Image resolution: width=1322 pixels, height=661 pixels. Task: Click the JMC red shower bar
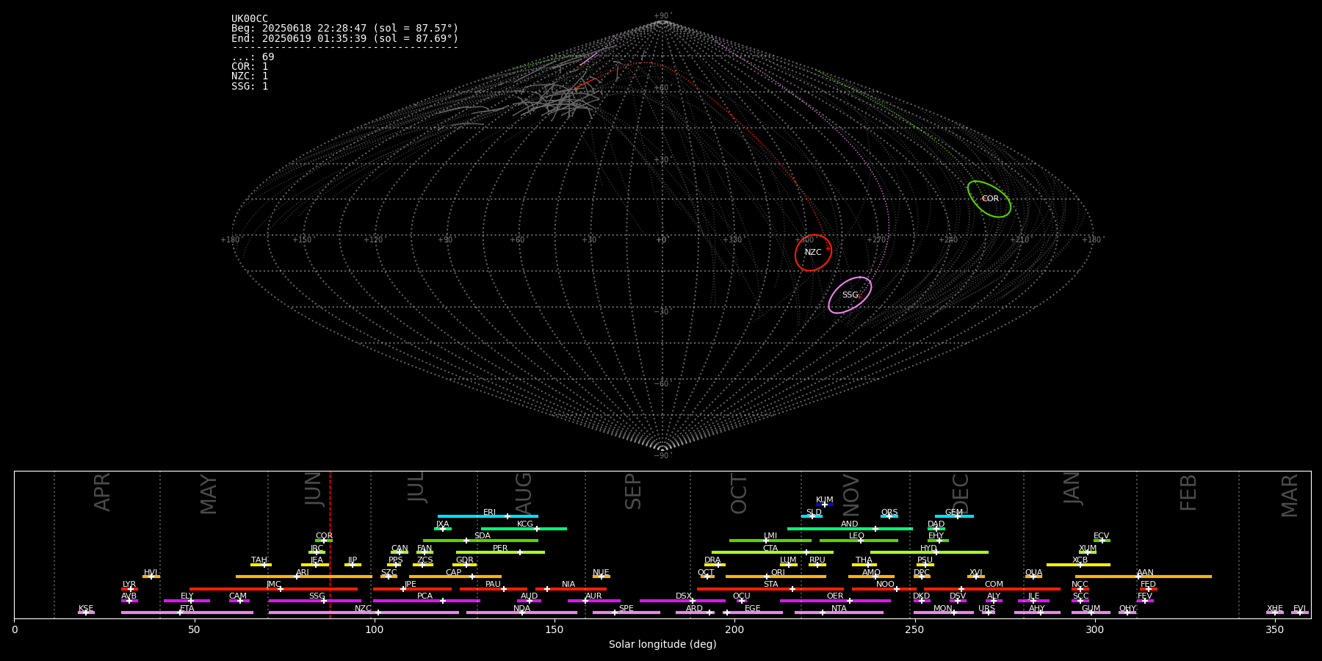pyautogui.click(x=274, y=589)
